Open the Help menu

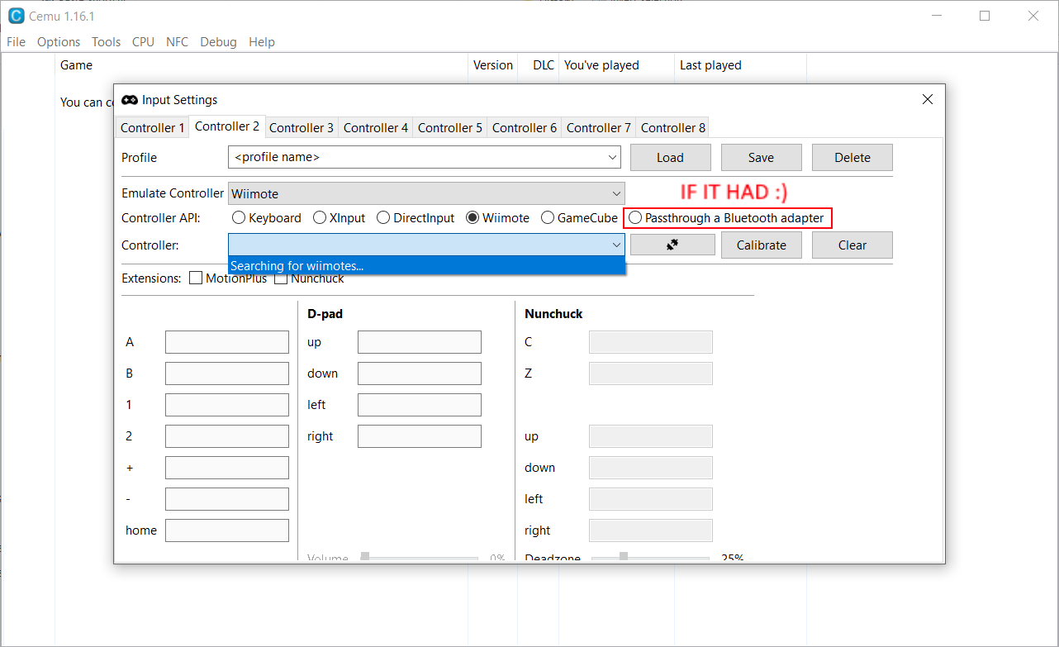tap(262, 42)
